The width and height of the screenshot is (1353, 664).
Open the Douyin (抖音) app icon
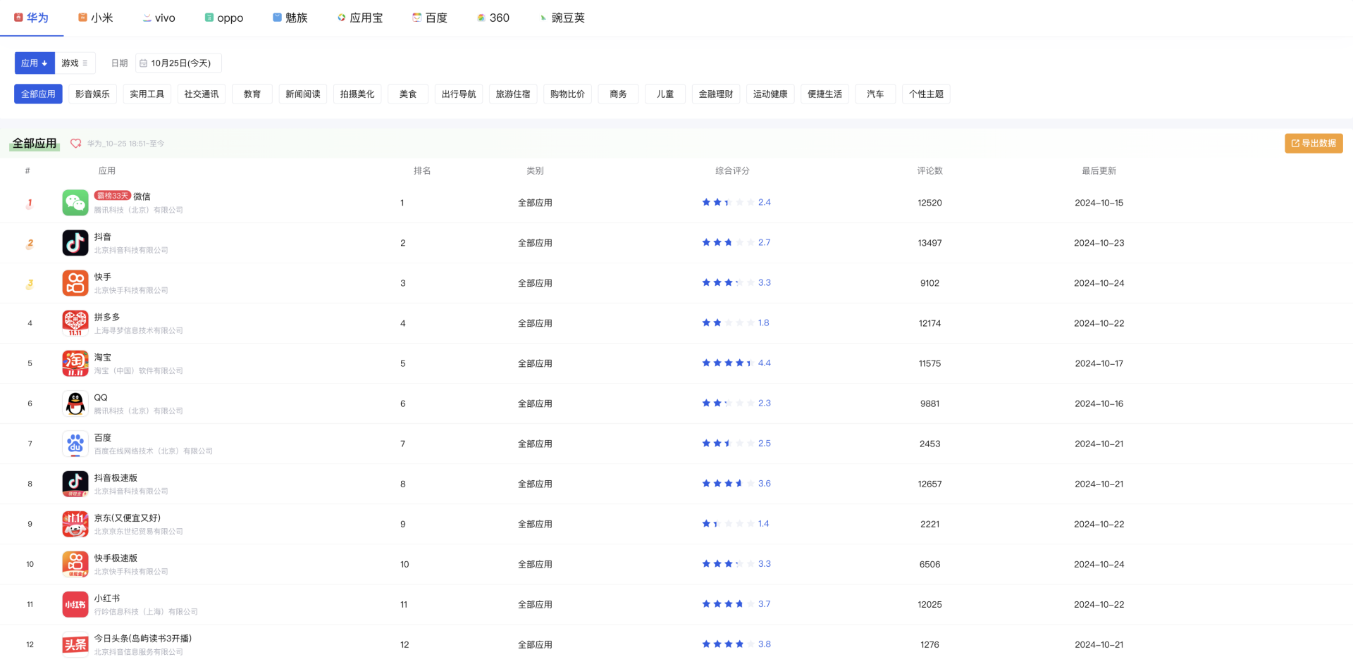75,243
